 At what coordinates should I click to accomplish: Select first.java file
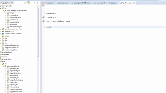tap(12, 13)
